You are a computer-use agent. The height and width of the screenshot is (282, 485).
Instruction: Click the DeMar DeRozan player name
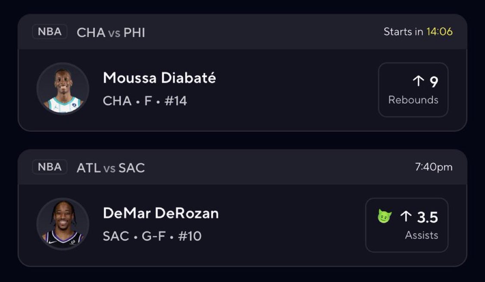tap(161, 213)
